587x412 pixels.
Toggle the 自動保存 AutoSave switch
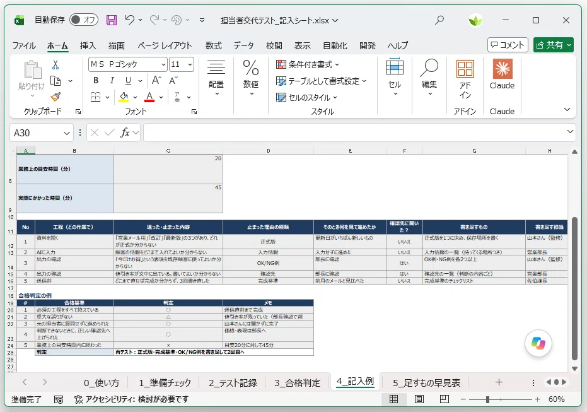84,20
